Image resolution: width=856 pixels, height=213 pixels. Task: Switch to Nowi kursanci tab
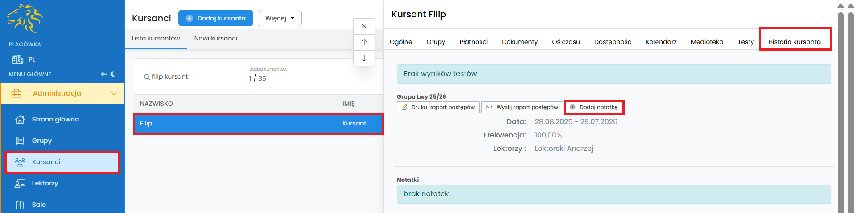215,39
